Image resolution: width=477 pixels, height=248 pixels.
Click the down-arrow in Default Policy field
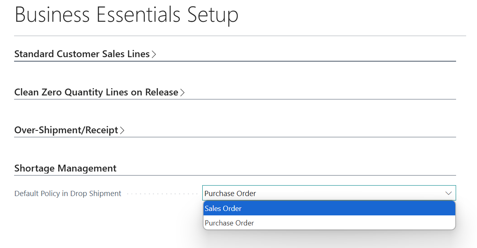(x=448, y=193)
